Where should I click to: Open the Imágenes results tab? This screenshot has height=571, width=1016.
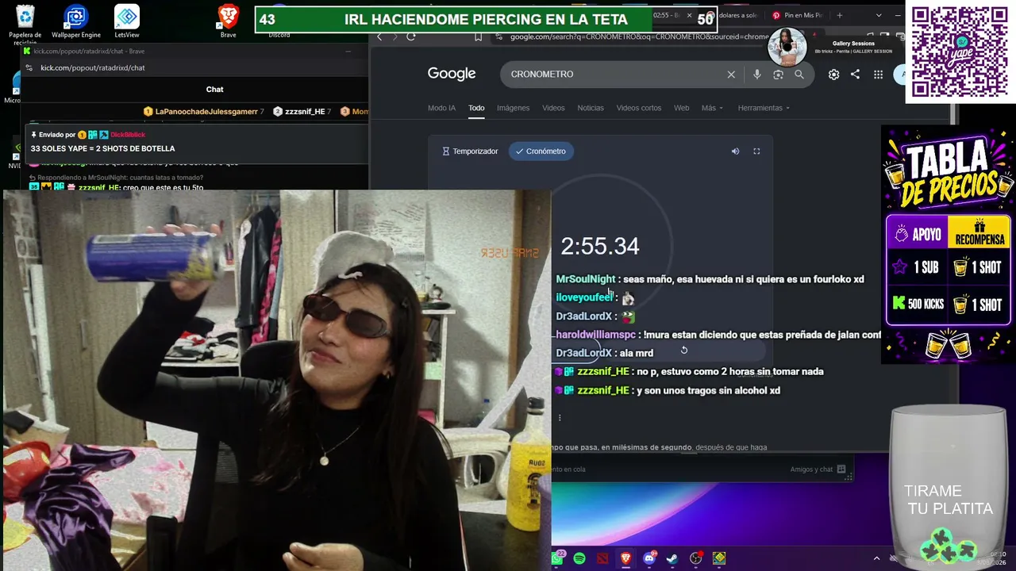(513, 108)
